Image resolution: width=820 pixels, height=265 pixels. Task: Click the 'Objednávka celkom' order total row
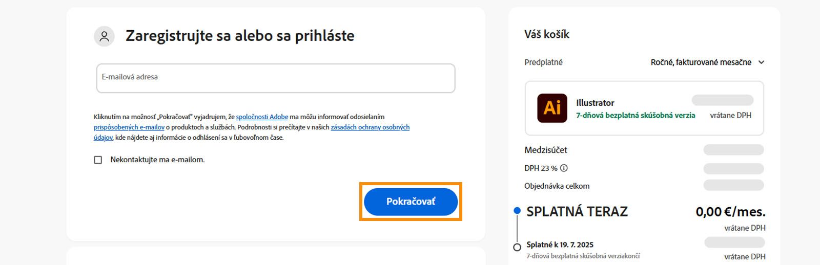point(557,186)
